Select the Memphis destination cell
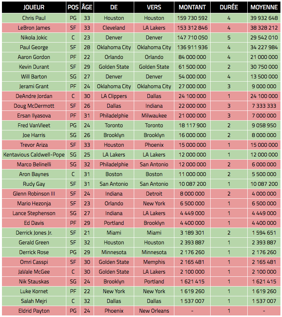282x317 pixels. pyautogui.click(x=154, y=262)
